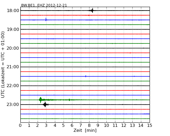Click the x-axis tick label 10

pyautogui.click(x=106, y=126)
